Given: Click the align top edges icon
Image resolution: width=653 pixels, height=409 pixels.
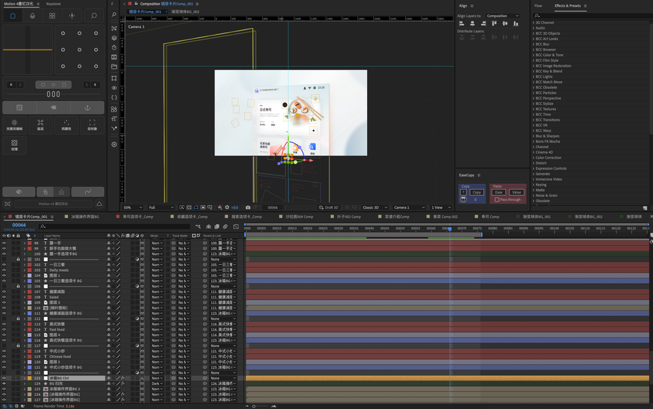Looking at the screenshot, I should tap(494, 24).
